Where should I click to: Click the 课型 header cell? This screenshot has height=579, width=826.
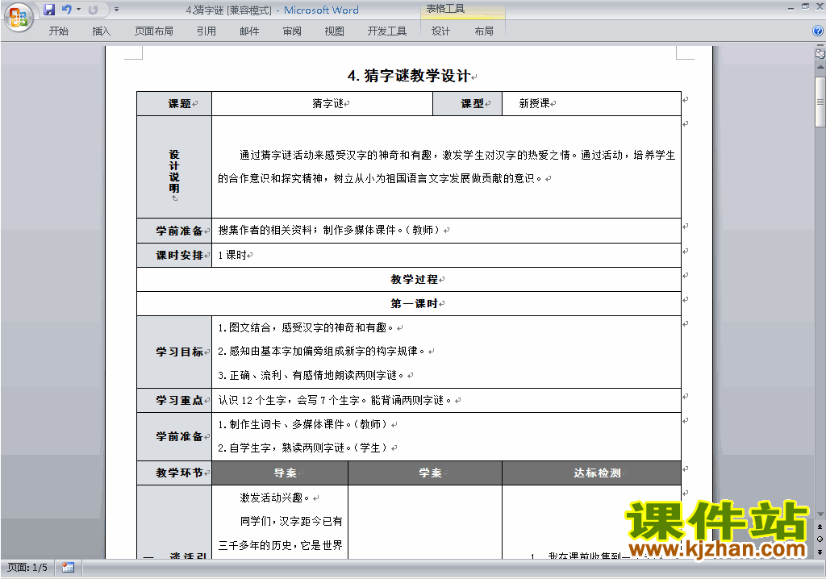pos(468,104)
